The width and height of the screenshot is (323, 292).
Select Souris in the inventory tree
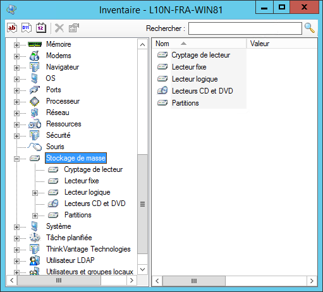pos(55,147)
